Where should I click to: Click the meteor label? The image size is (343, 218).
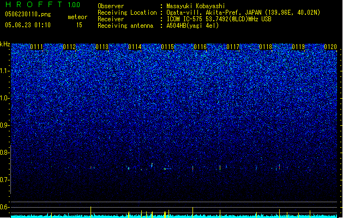click(x=77, y=17)
